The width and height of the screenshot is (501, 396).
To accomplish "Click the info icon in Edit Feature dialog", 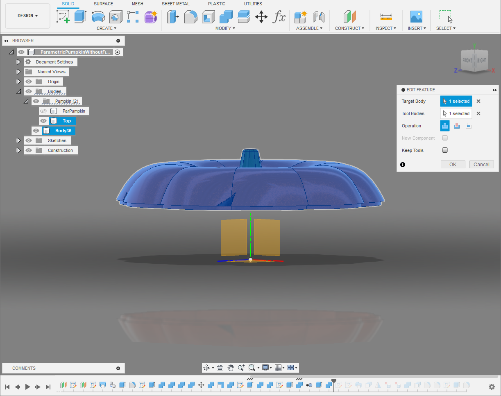I will click(403, 164).
